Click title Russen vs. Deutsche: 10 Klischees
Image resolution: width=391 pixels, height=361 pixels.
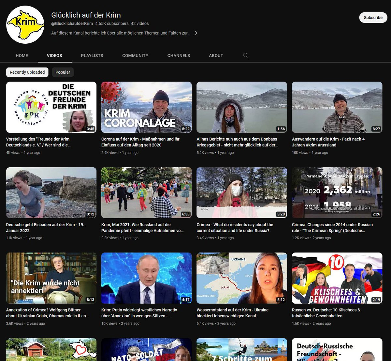pyautogui.click(x=326, y=313)
